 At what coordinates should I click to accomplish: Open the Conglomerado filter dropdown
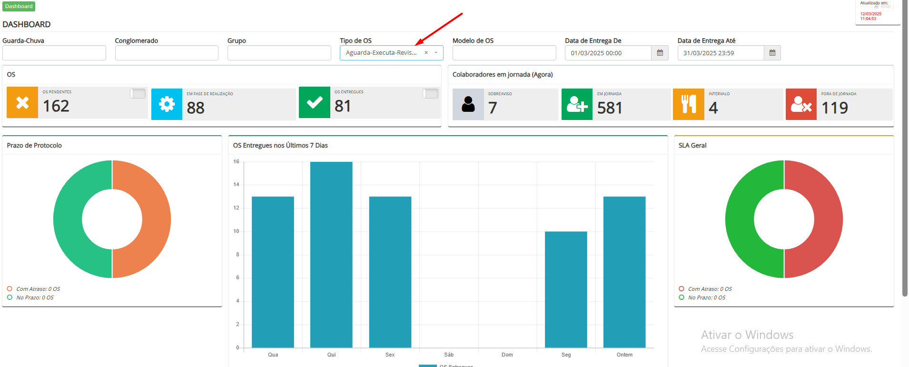tap(167, 53)
